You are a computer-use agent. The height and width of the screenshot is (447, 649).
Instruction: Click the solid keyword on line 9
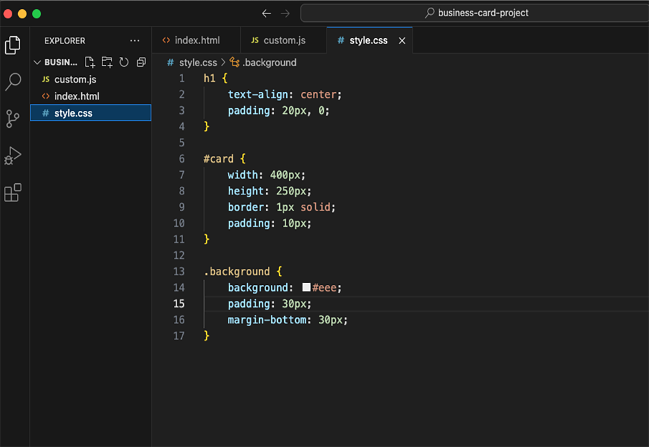[315, 207]
